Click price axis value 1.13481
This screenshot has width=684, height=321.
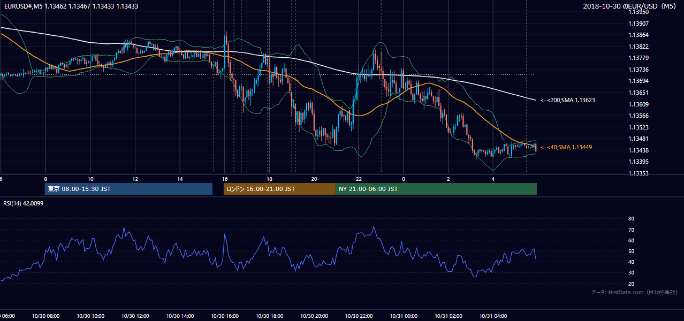pos(639,139)
